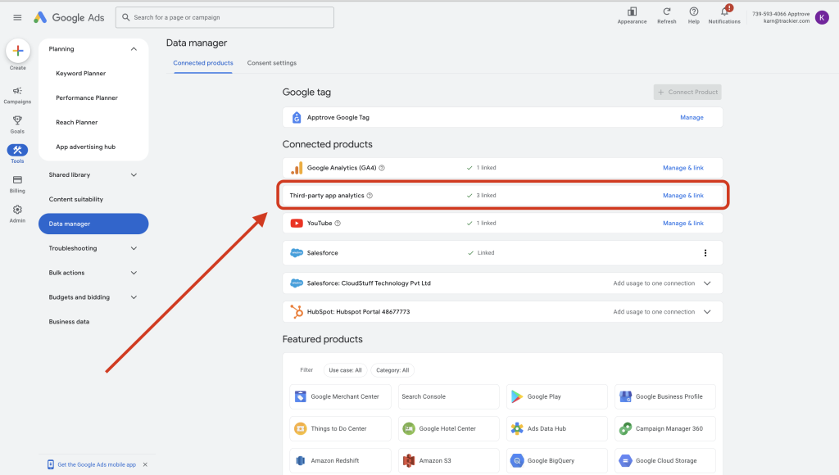Screen dimensions: 839x475
Task: Click Get the Google Ads mobile app link
Action: (x=97, y=465)
